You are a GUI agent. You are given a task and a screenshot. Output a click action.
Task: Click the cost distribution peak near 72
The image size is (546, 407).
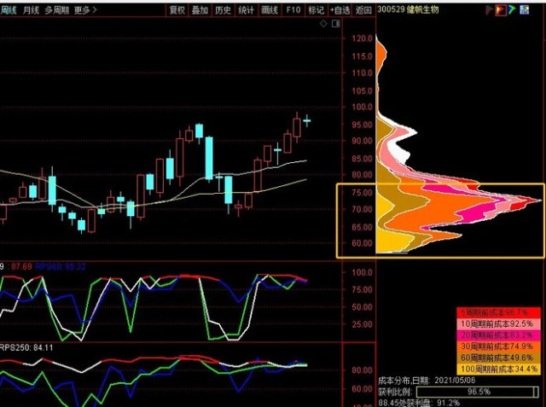coord(535,201)
